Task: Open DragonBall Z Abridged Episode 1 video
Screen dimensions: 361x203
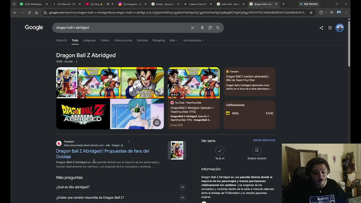Action: coord(192,110)
